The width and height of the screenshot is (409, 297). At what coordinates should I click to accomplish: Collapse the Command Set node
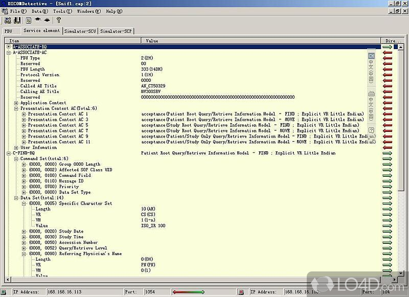pos(16,158)
